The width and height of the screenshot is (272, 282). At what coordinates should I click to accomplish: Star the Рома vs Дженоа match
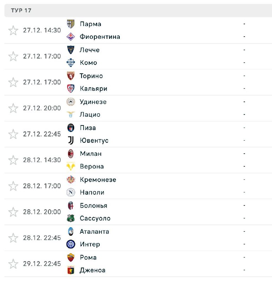[x=13, y=264]
